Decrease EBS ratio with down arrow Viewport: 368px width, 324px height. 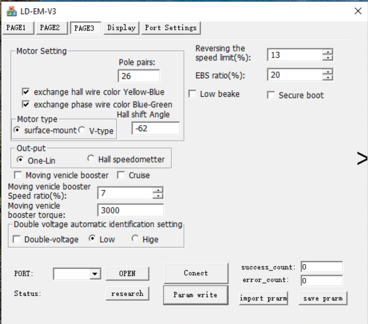pyautogui.click(x=327, y=78)
